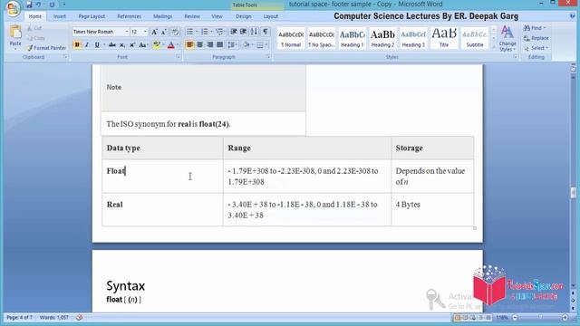Apply the Heading 2 style
Image resolution: width=580 pixels, height=326 pixels.
click(382, 38)
